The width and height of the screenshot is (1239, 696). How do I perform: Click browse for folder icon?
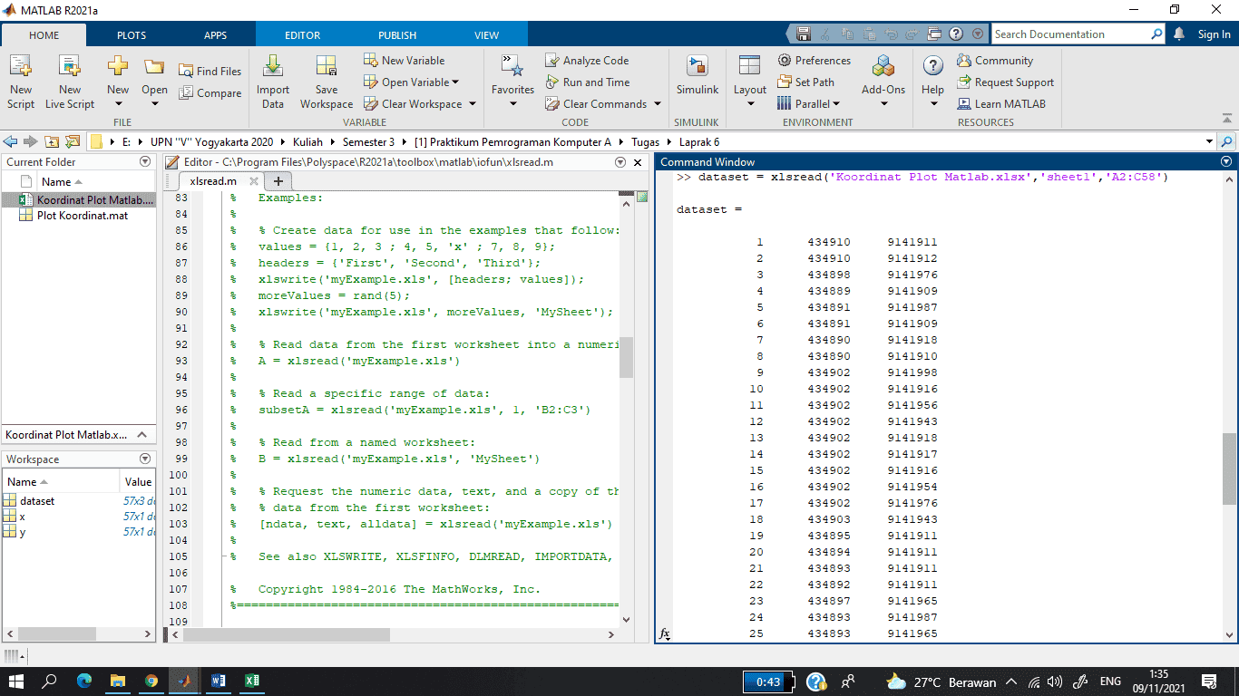click(73, 141)
